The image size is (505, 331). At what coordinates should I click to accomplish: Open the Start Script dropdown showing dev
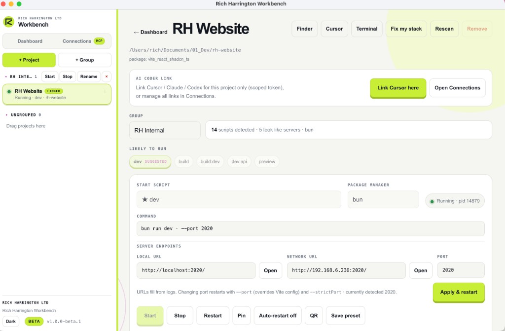pyautogui.click(x=239, y=199)
